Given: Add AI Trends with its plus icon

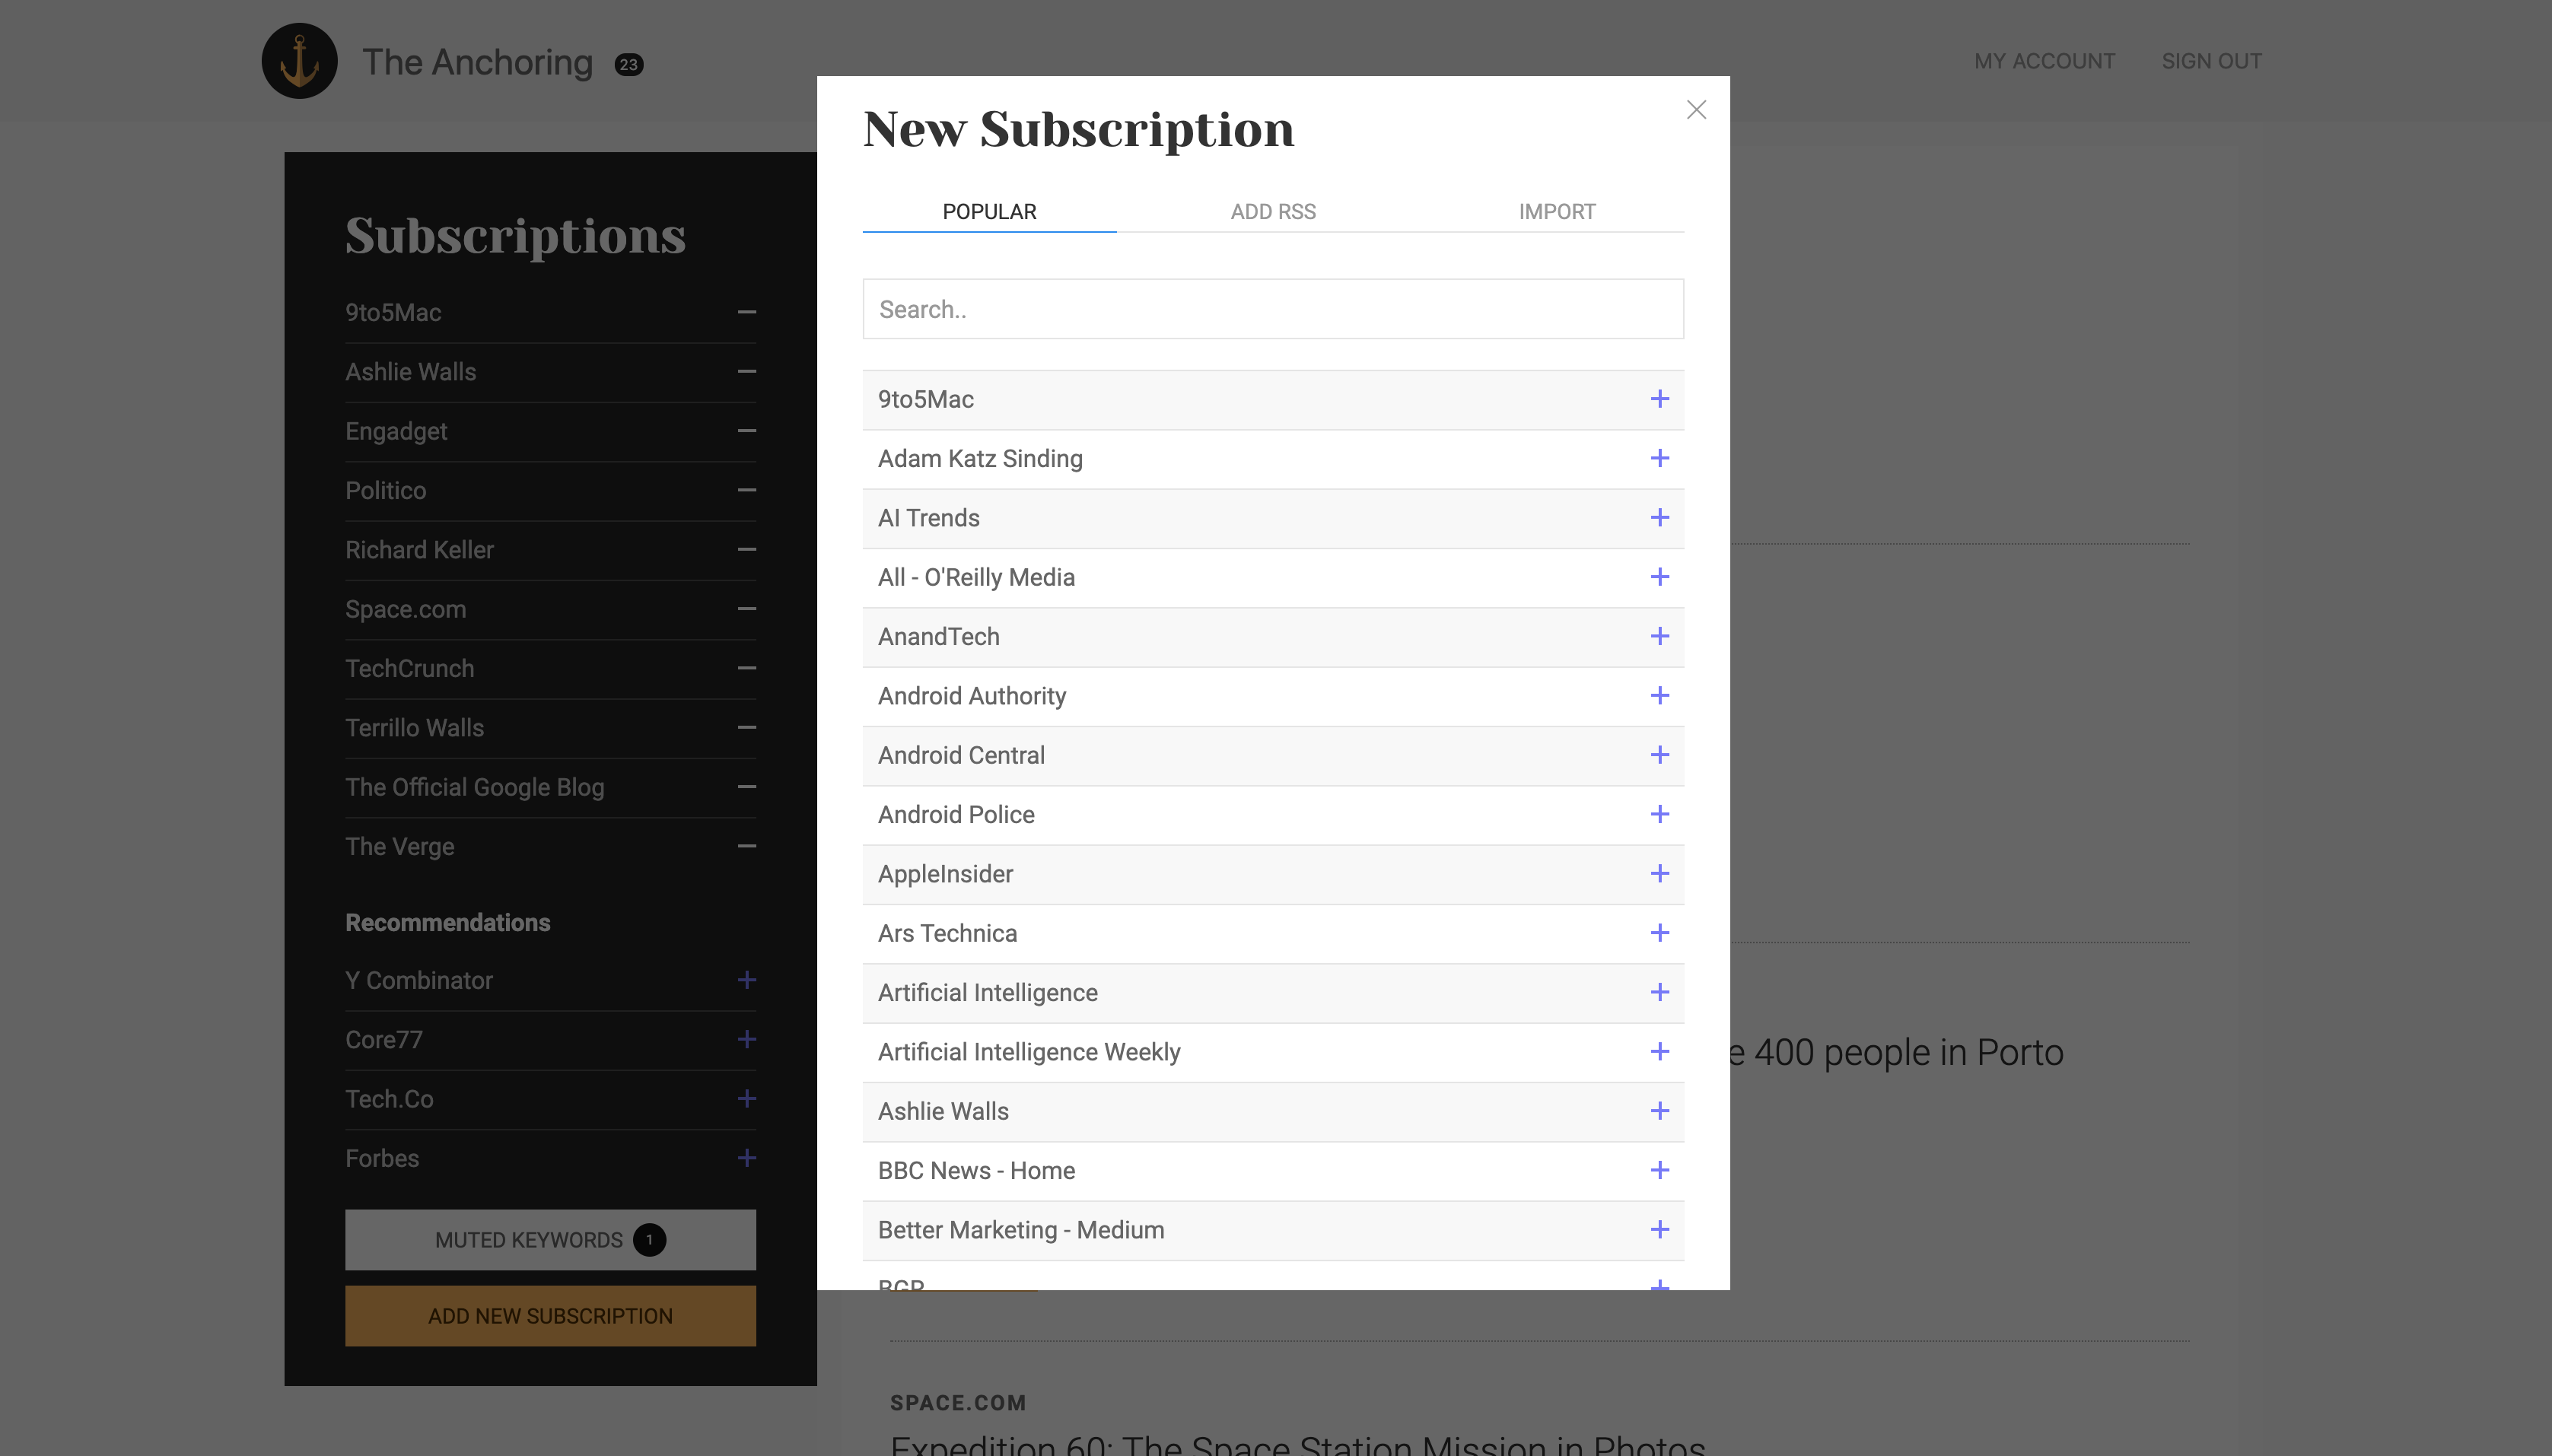Looking at the screenshot, I should click(x=1659, y=518).
